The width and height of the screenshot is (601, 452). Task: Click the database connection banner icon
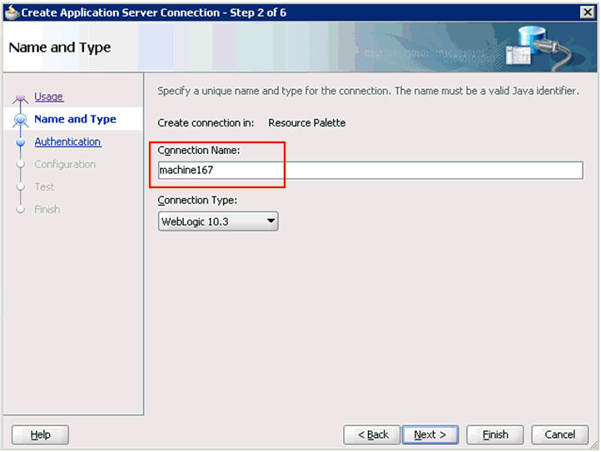coord(544,49)
